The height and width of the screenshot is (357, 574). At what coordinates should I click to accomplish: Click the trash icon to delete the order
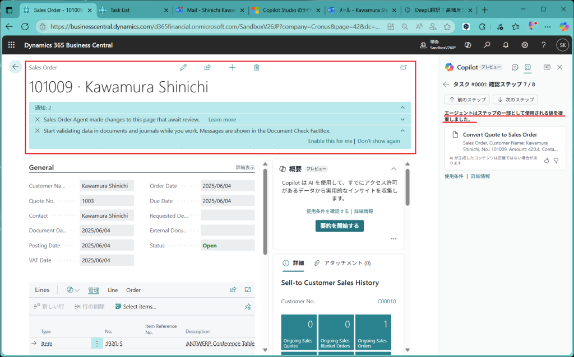[x=257, y=67]
